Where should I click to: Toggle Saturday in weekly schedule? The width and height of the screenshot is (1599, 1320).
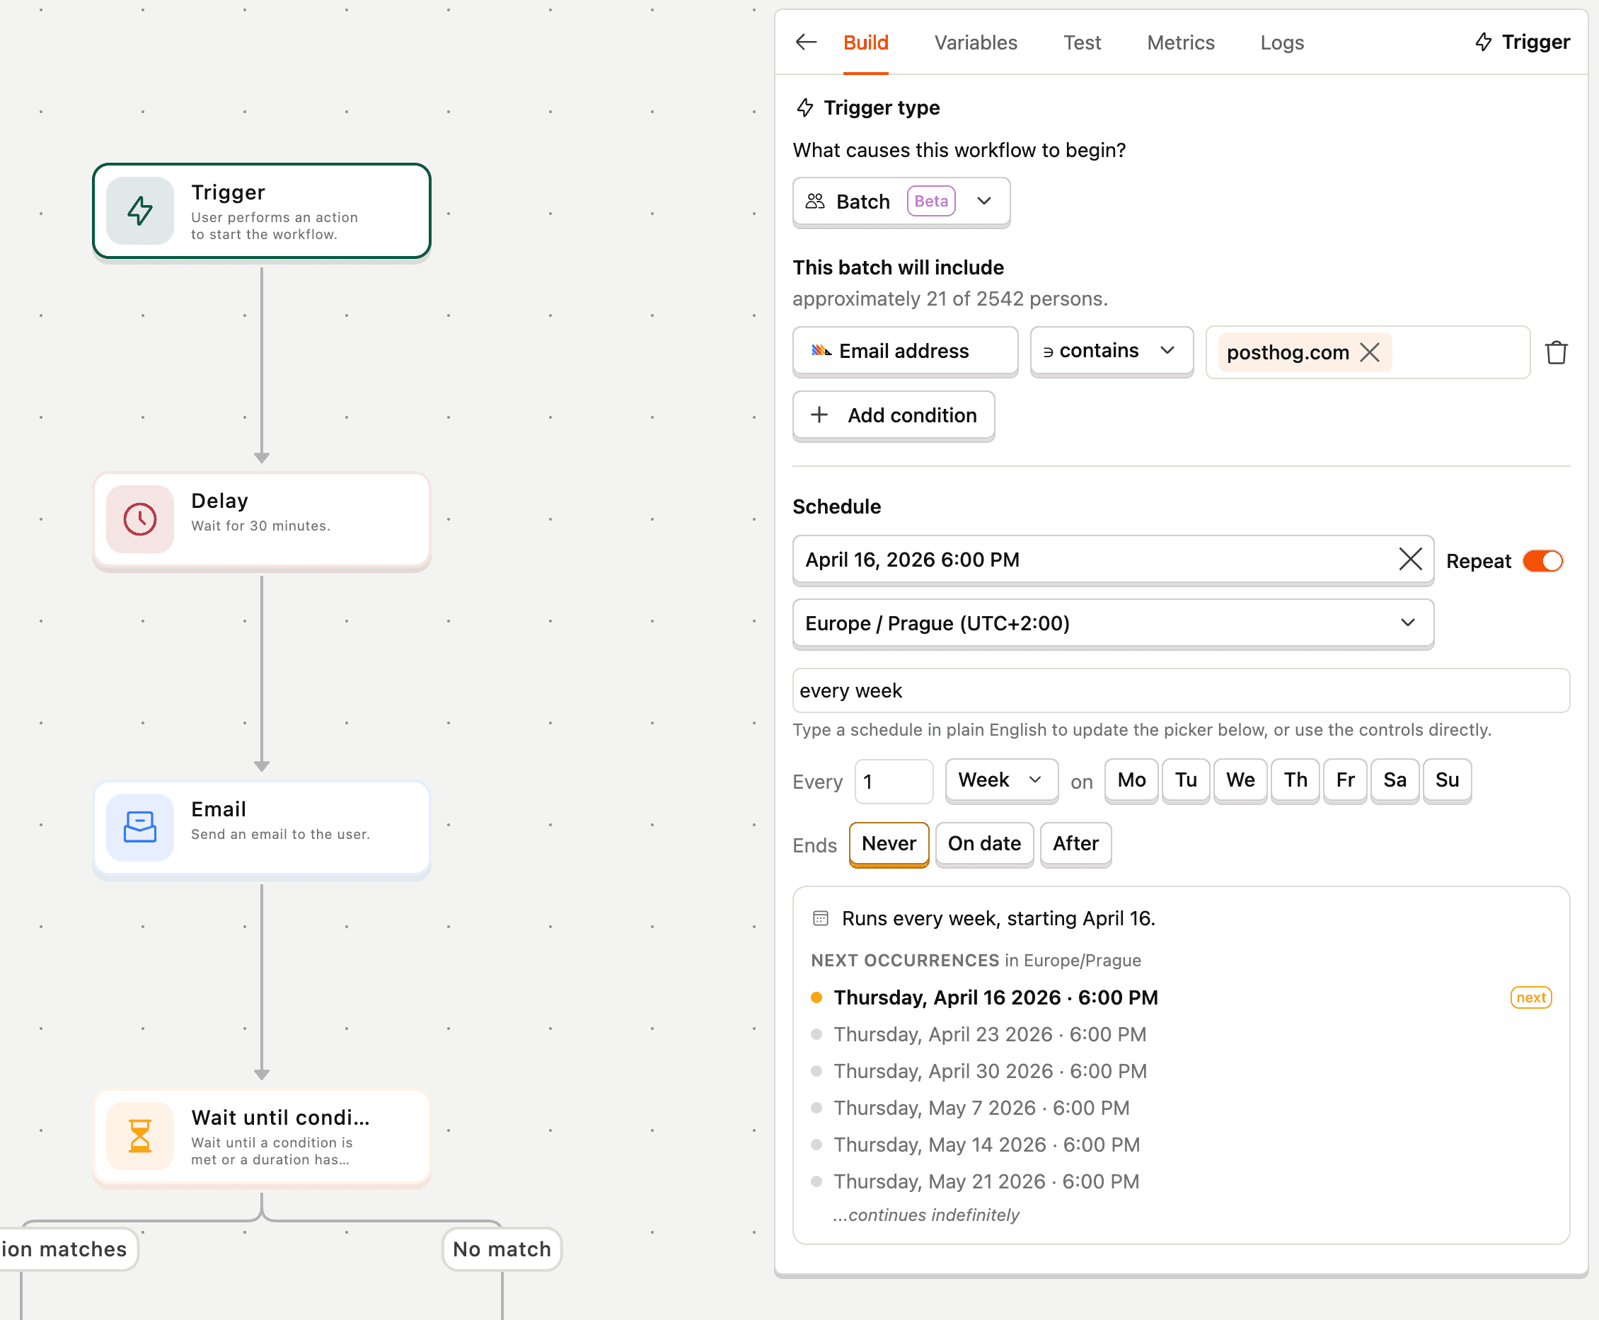coord(1395,780)
